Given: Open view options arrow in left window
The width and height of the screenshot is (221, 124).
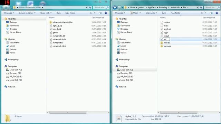Looking at the screenshot, I should (x=95, y=13).
